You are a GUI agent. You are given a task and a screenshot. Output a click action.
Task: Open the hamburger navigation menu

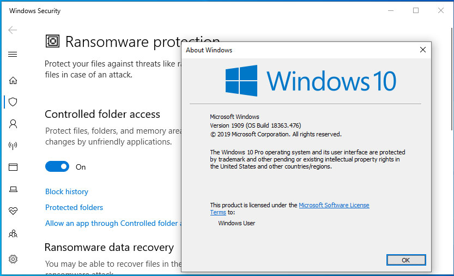(13, 54)
